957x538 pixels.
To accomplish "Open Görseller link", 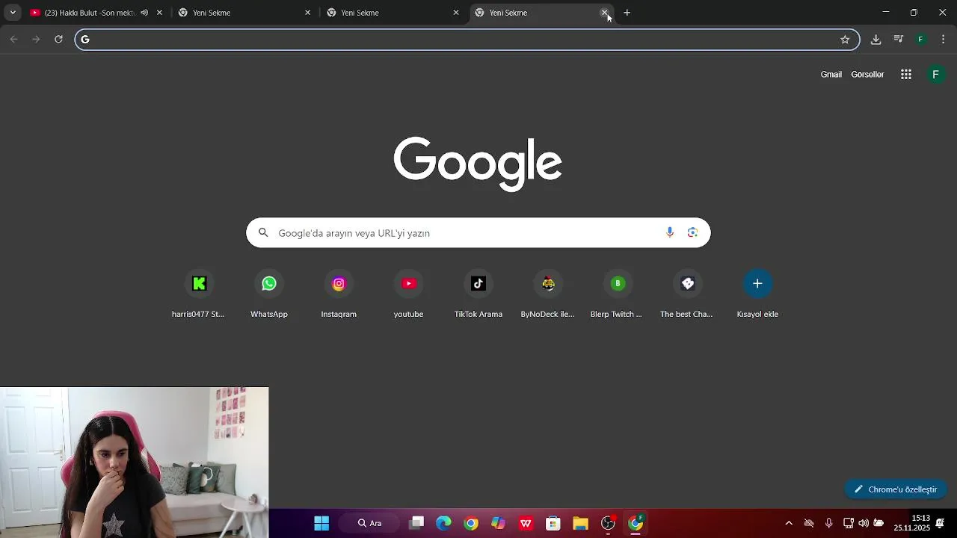I will click(867, 75).
